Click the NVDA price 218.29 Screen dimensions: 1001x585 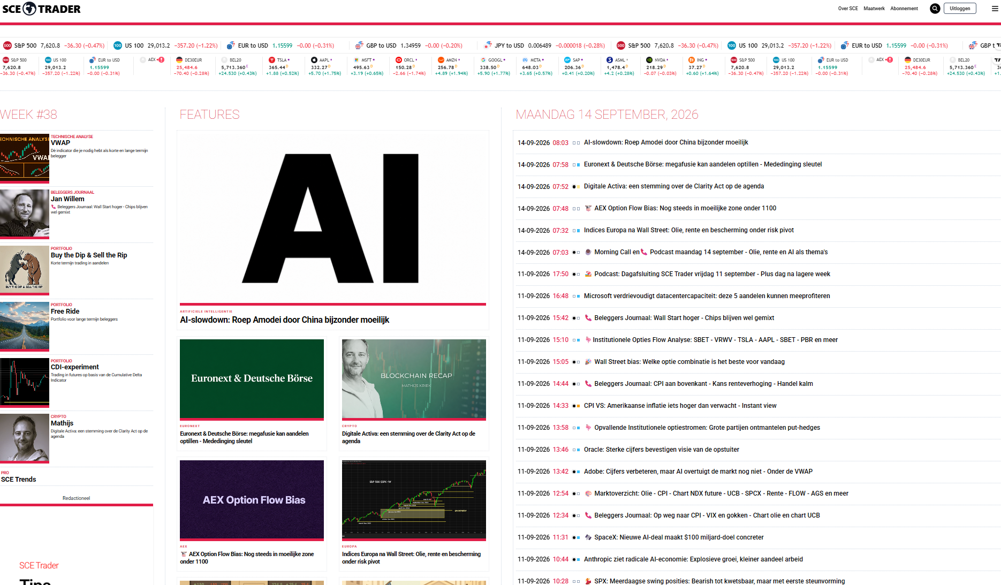click(655, 67)
